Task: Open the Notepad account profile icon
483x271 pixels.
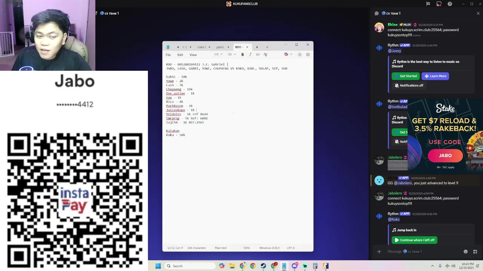Action: click(300, 55)
